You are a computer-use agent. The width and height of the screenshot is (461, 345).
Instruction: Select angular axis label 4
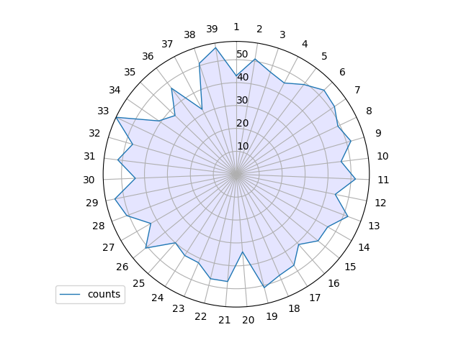coord(305,44)
